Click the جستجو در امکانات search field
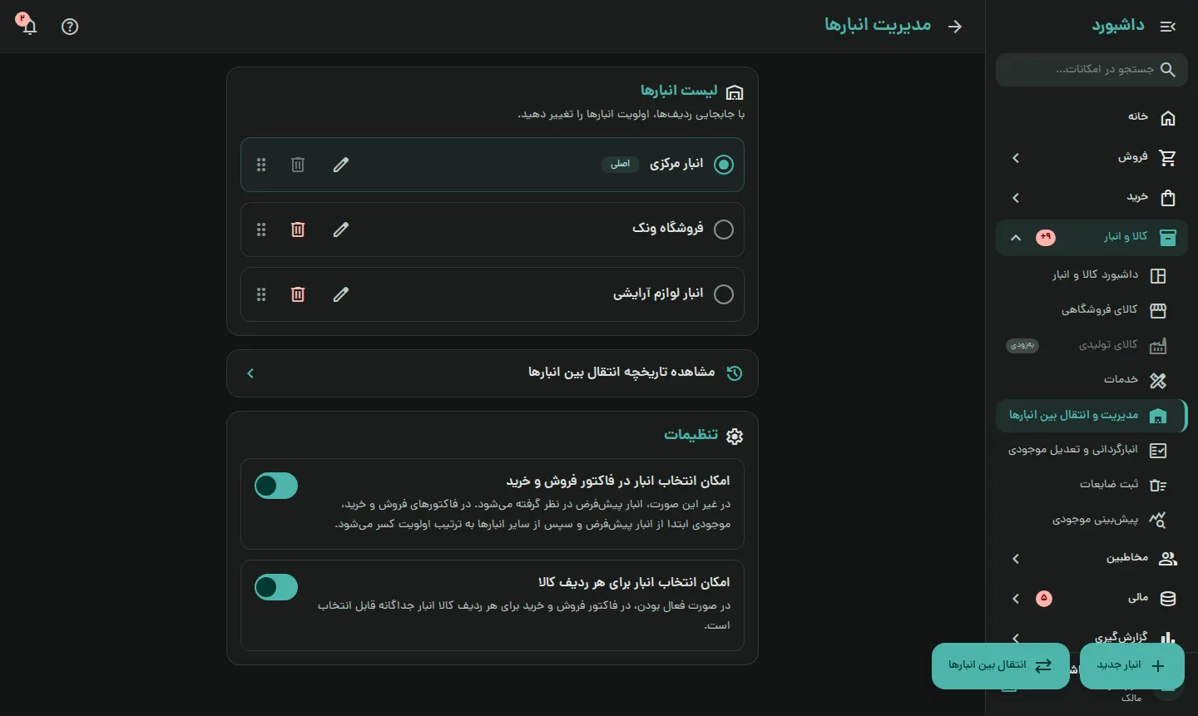The image size is (1198, 716). tap(1092, 70)
